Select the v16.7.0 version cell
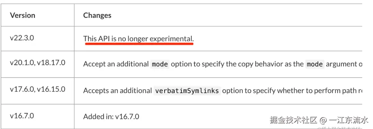This screenshot has height=129, width=373. click(x=22, y=116)
